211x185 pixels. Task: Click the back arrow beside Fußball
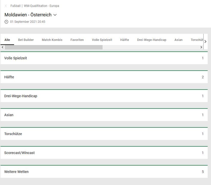(x=6, y=6)
